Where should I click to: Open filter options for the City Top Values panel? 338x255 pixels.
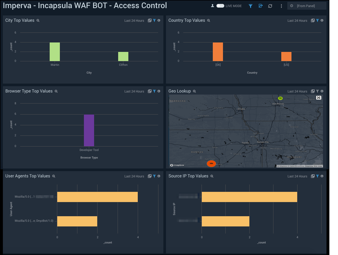coord(154,20)
